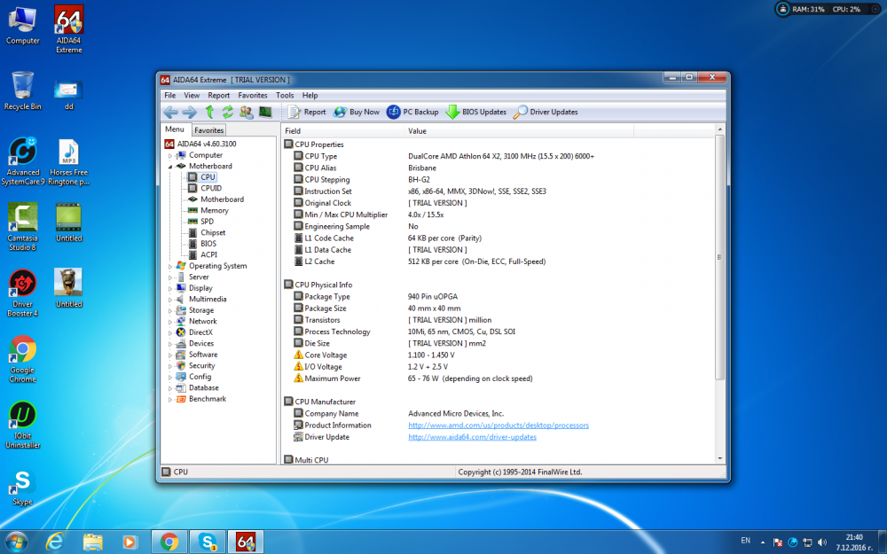Open the Tools menu

(x=285, y=96)
